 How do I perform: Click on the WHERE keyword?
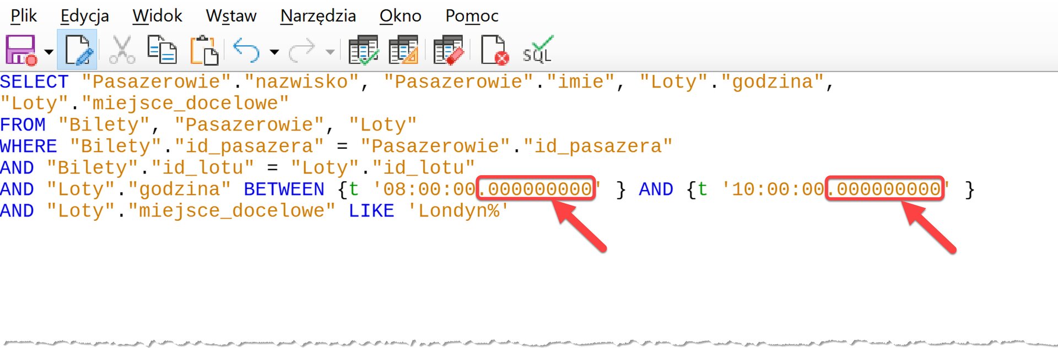(29, 146)
